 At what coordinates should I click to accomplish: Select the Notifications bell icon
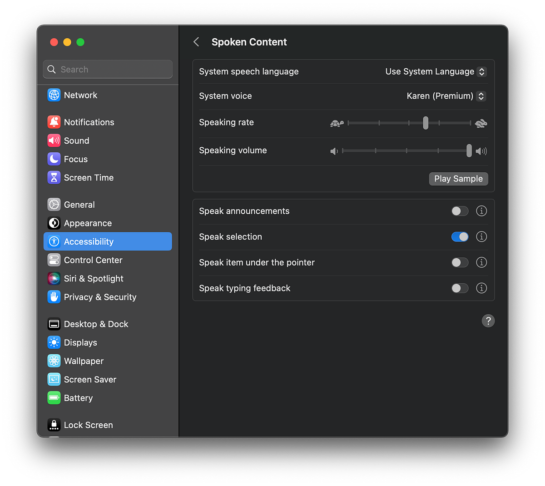[x=54, y=122]
